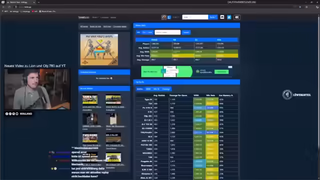Click the icon right of Twitter
Viewport: 320px width, 180px height.
[x=236, y=17]
